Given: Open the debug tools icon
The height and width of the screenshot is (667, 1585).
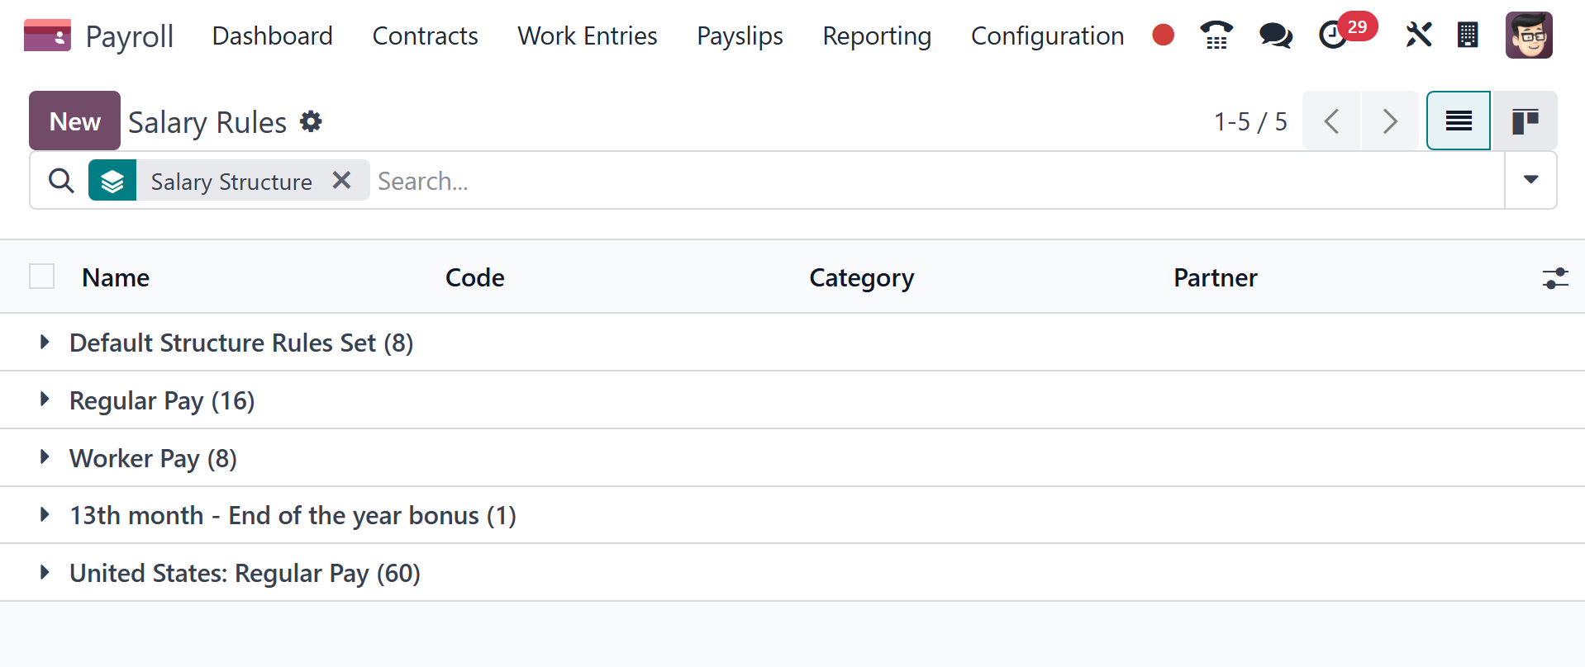Looking at the screenshot, I should tap(1418, 35).
